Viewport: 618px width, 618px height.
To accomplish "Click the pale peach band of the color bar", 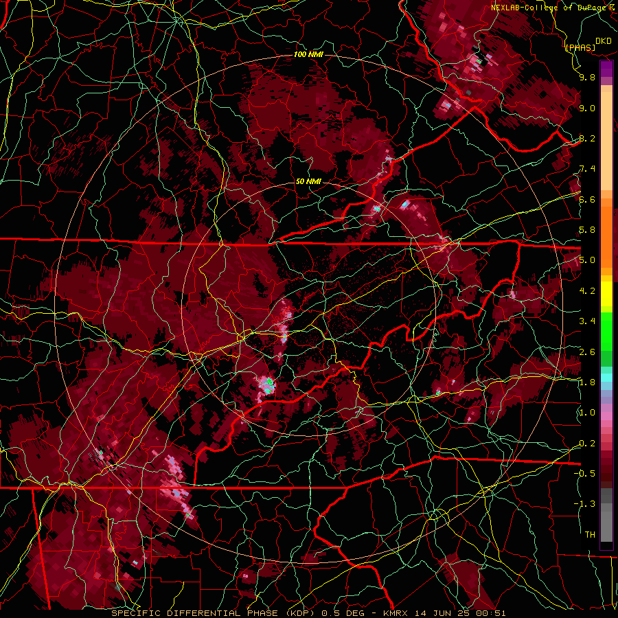I will tap(606, 142).
